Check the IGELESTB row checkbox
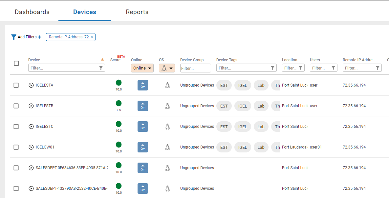389x198 pixels. click(x=16, y=106)
